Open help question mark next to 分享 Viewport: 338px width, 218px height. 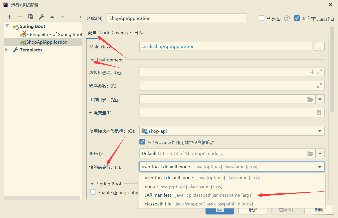pos(287,18)
